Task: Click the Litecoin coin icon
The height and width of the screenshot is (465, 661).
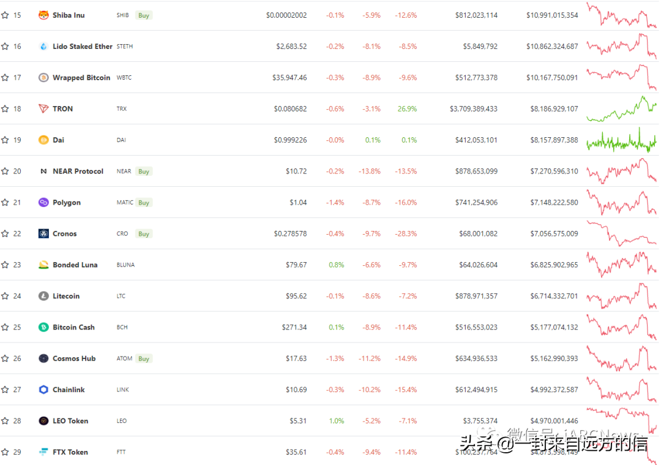Action: [x=43, y=296]
